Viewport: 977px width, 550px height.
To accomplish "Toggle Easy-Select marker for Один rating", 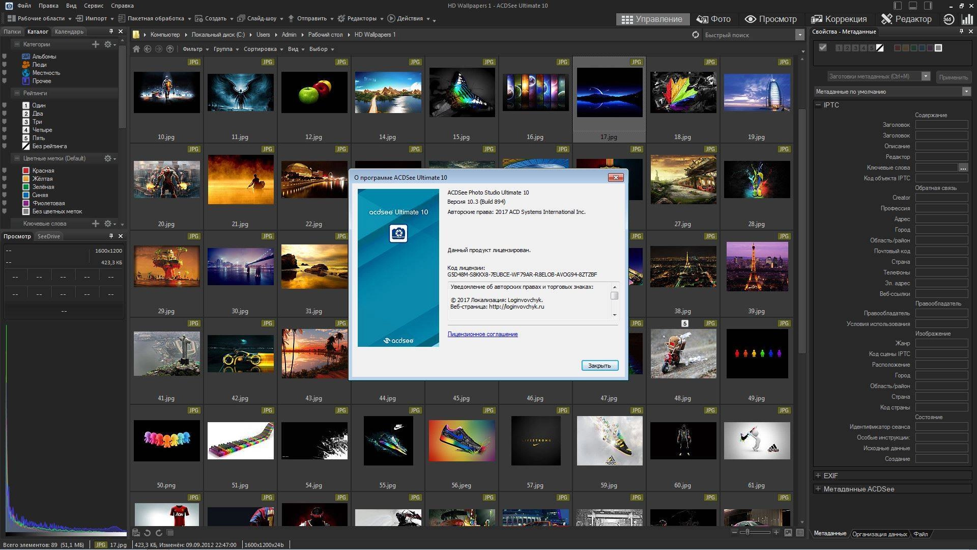I will (x=5, y=105).
